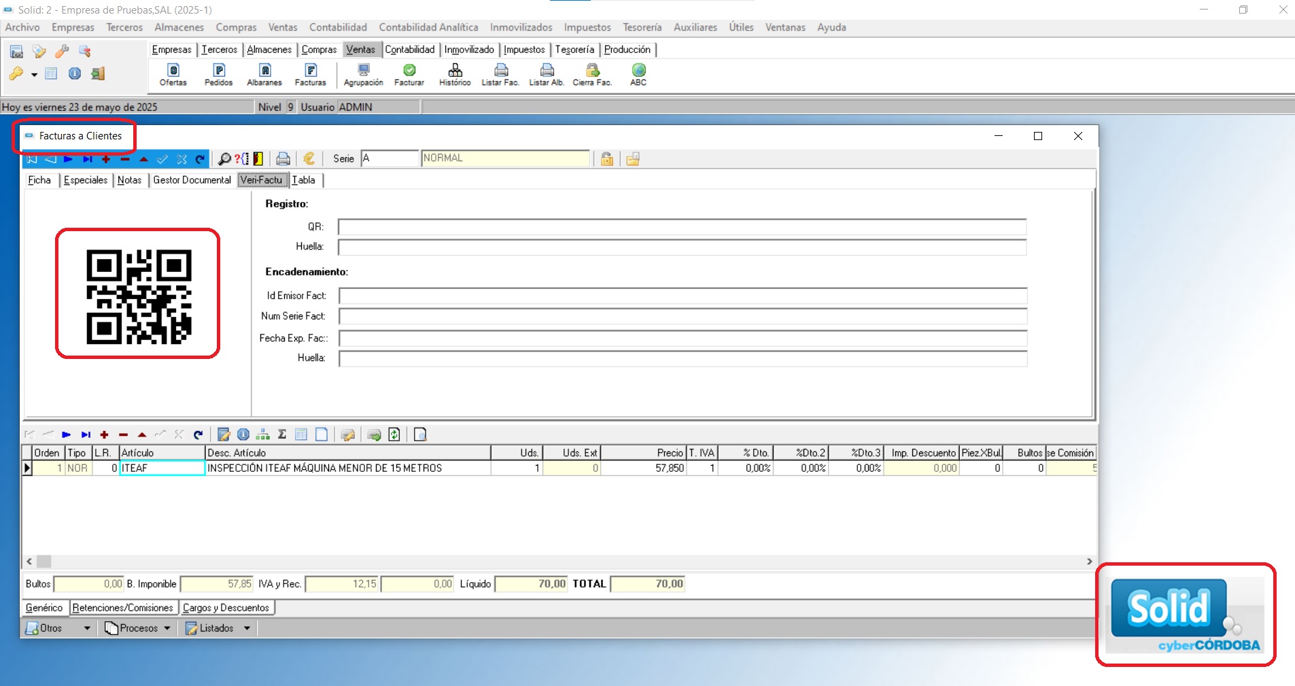Click the Serie input field
Image resolution: width=1295 pixels, height=686 pixels.
(x=389, y=158)
